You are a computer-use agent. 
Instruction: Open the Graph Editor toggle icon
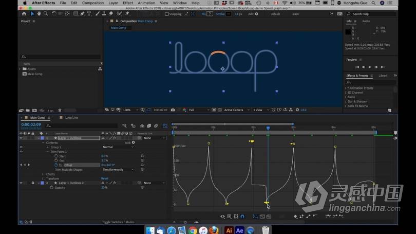(165, 126)
